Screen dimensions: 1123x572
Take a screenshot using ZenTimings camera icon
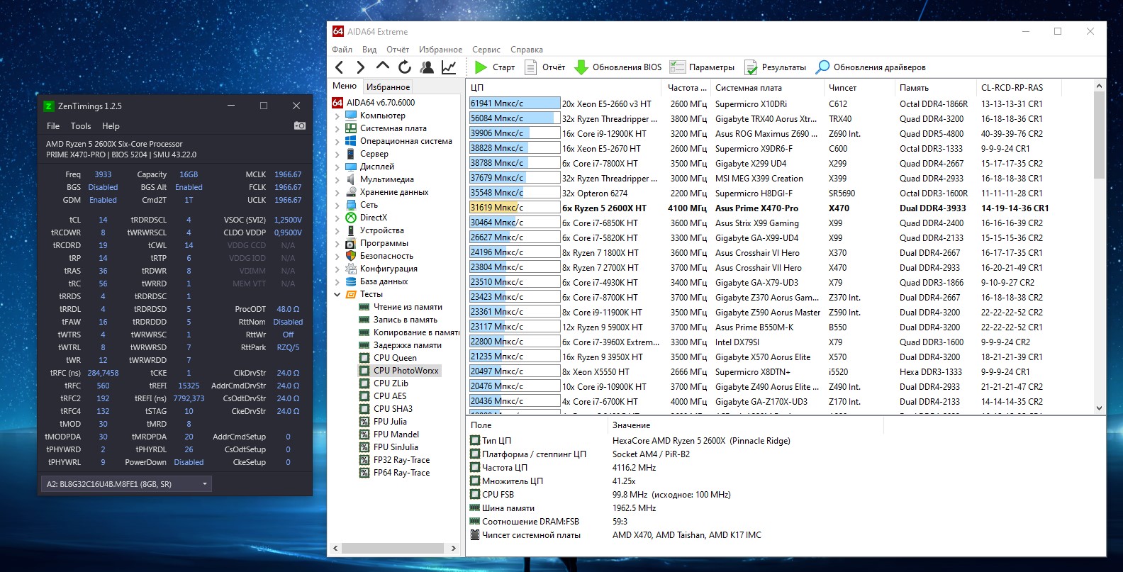click(x=300, y=125)
